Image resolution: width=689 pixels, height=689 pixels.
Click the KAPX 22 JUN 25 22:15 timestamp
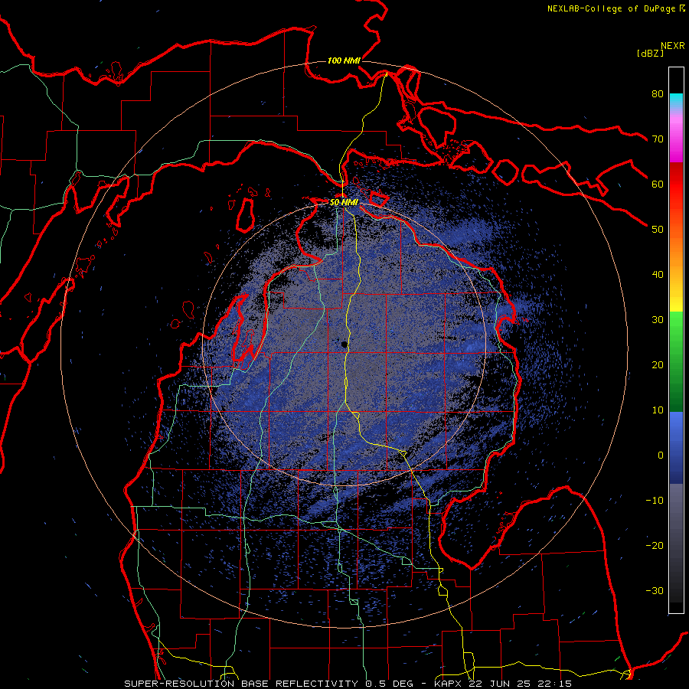[503, 684]
